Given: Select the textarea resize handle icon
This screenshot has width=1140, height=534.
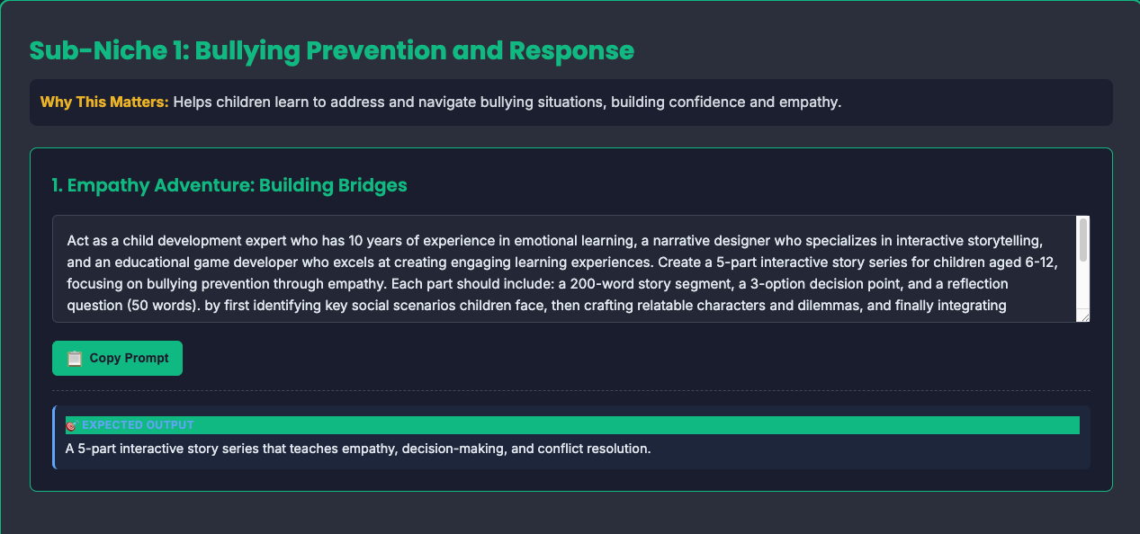Looking at the screenshot, I should coord(1085,316).
